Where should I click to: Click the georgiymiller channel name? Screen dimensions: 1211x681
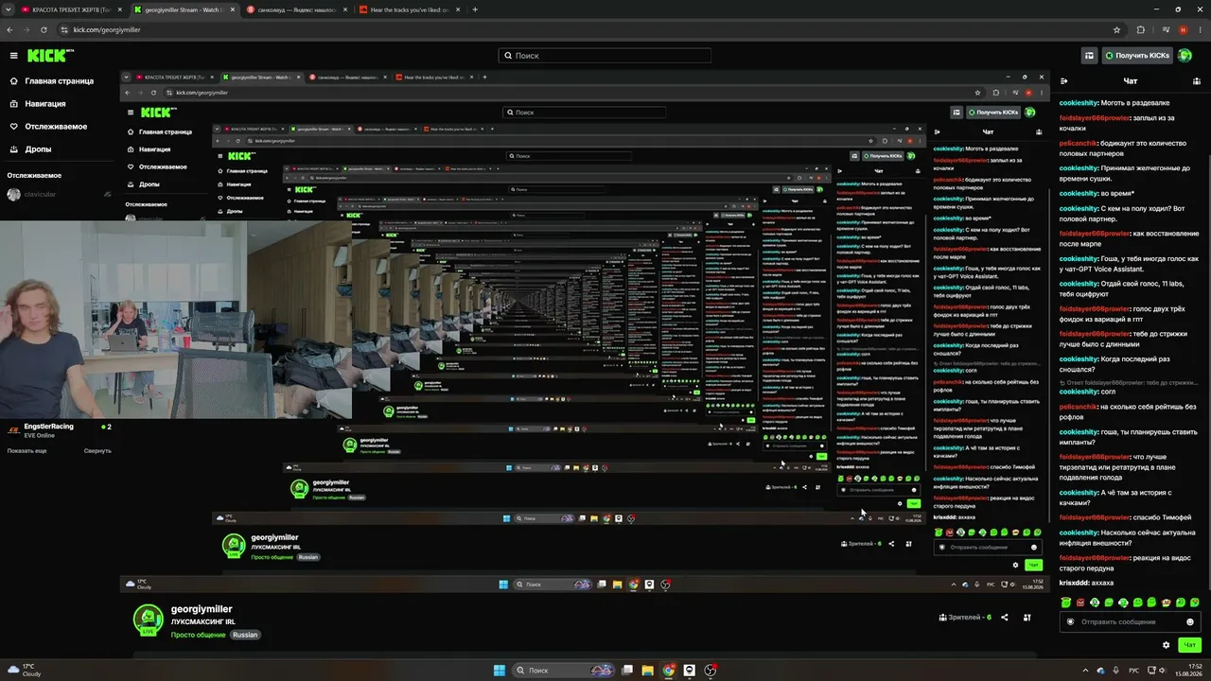coord(201,609)
